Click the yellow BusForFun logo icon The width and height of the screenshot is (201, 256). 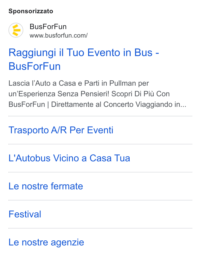pyautogui.click(x=16, y=30)
